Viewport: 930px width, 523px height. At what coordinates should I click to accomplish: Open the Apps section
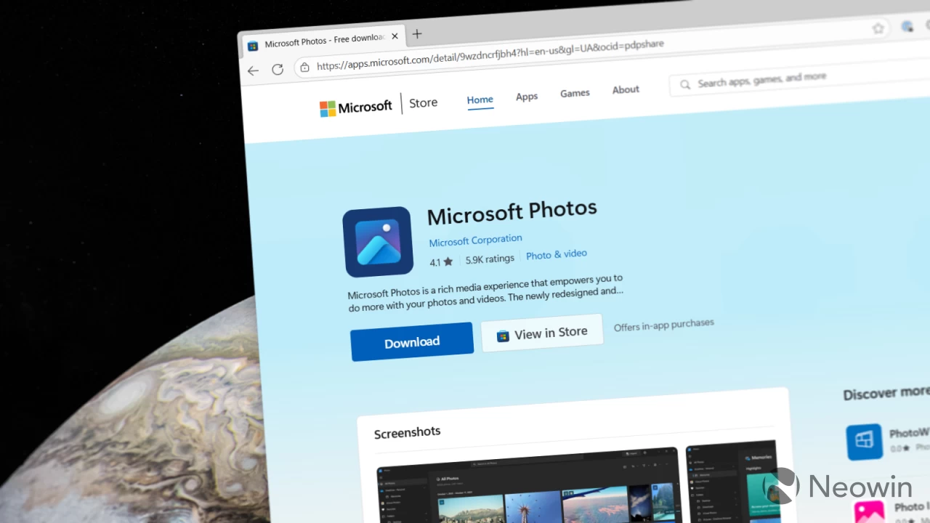(526, 96)
